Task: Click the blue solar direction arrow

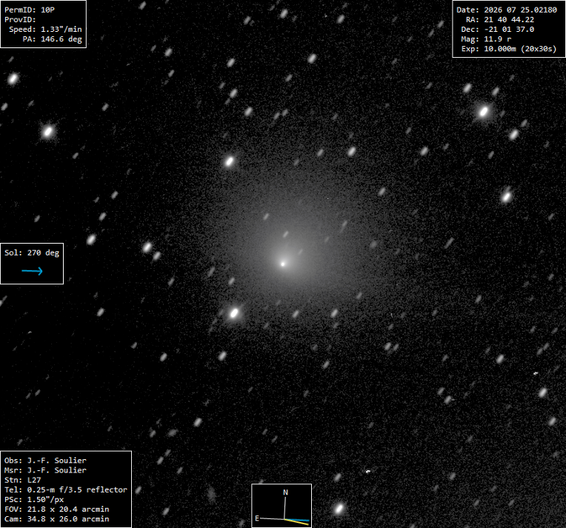Action: coord(32,271)
